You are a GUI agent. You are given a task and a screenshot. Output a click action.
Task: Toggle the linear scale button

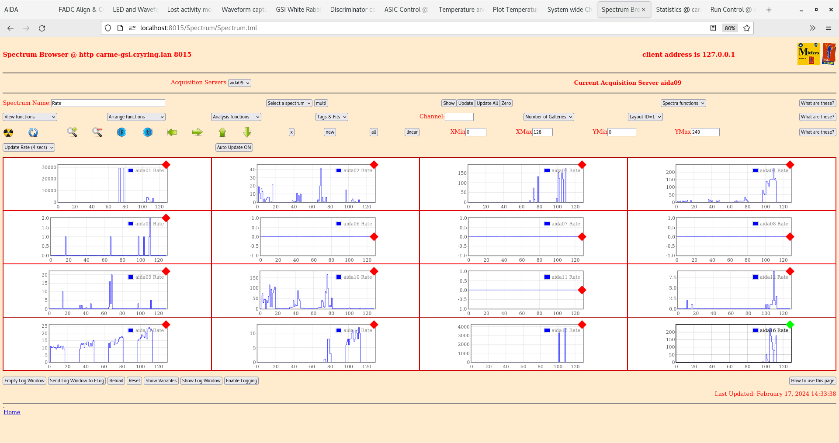(x=412, y=132)
